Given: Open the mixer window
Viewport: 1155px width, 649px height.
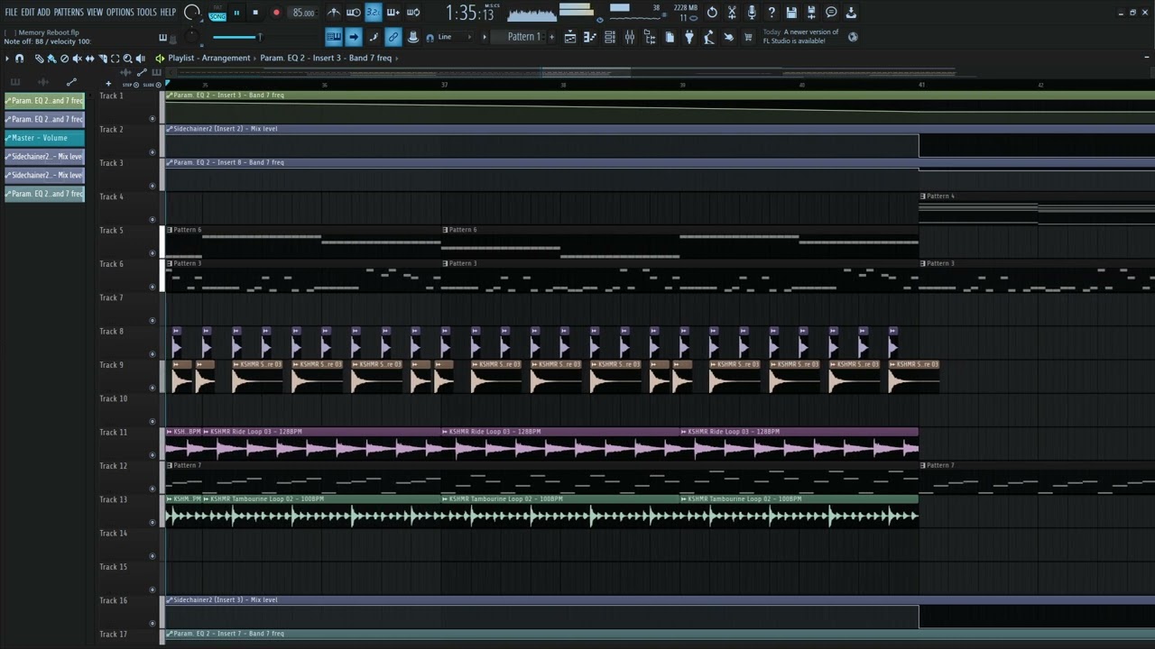Looking at the screenshot, I should click(x=629, y=37).
